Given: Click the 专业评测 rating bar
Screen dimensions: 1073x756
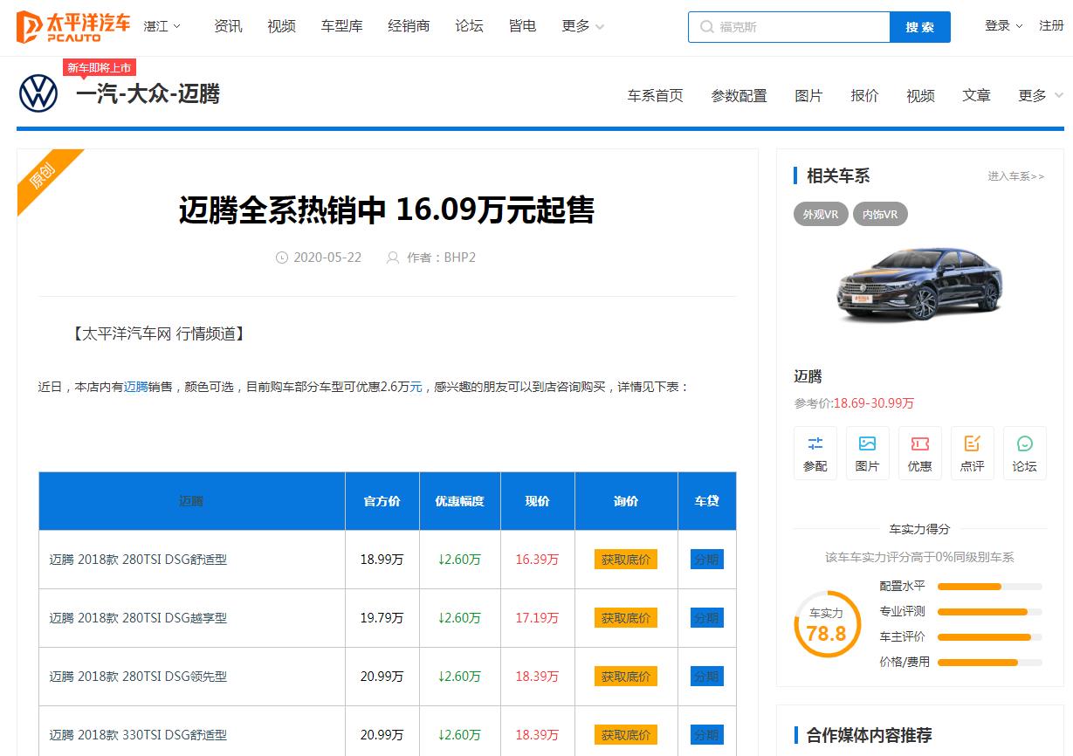Looking at the screenshot, I should [x=990, y=612].
